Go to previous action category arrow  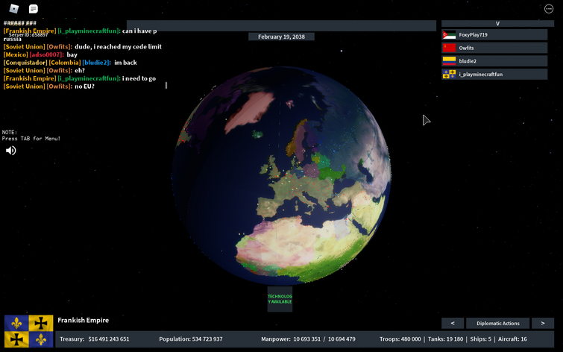pos(453,323)
